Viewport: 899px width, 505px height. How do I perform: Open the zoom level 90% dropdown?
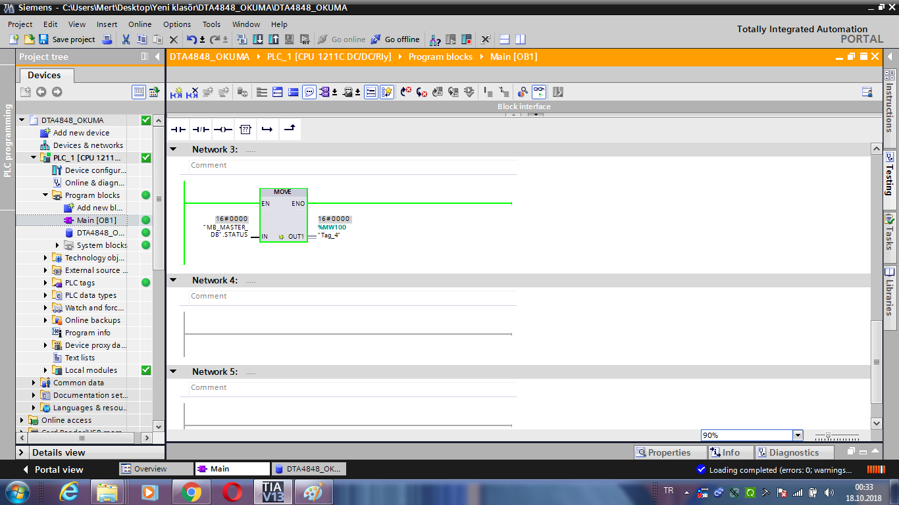coord(798,435)
